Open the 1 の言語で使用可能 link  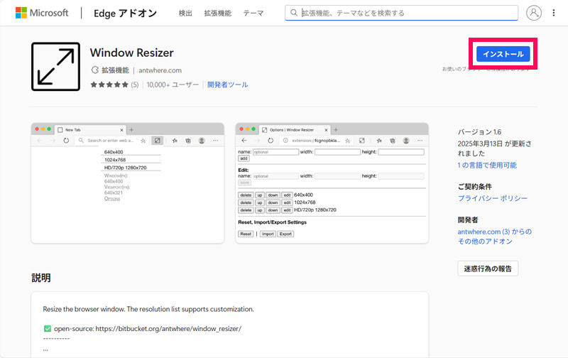coord(487,166)
